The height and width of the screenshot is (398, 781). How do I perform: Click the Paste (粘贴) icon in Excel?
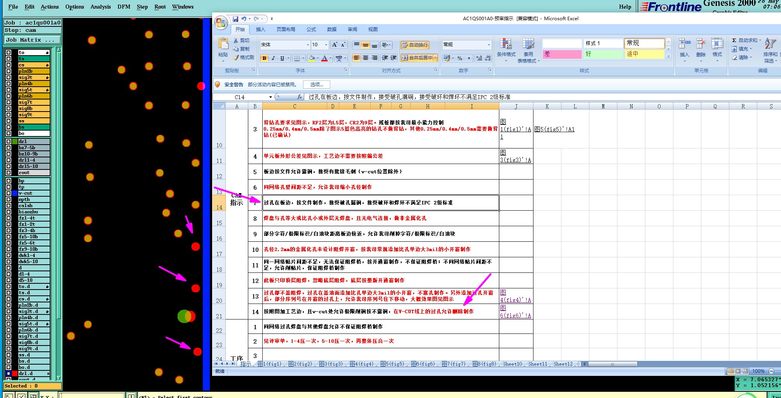(x=223, y=44)
